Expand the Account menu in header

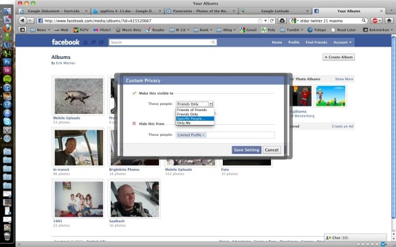click(x=342, y=43)
